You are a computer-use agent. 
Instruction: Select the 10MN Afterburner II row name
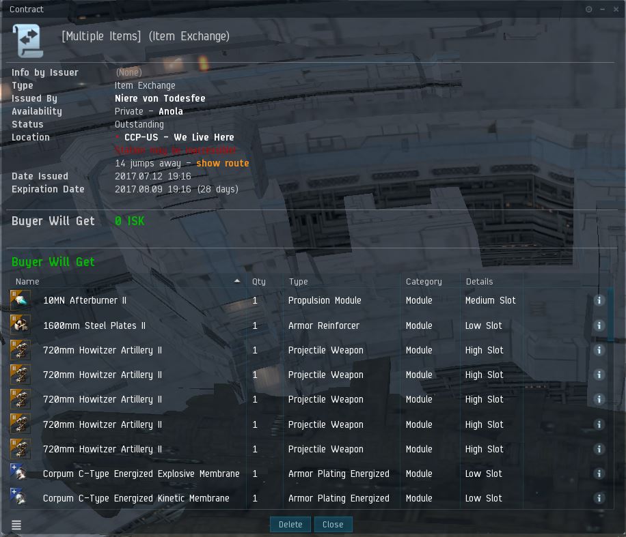(x=85, y=300)
